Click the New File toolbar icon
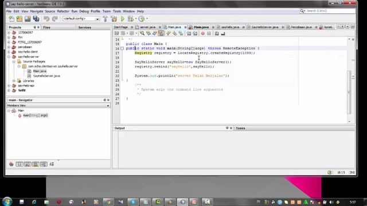The image size is (367, 206). [11, 19]
